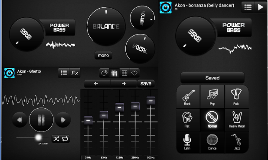Select the Rock guitar preset

click(188, 97)
